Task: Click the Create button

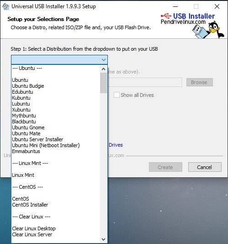Action: pyautogui.click(x=165, y=167)
